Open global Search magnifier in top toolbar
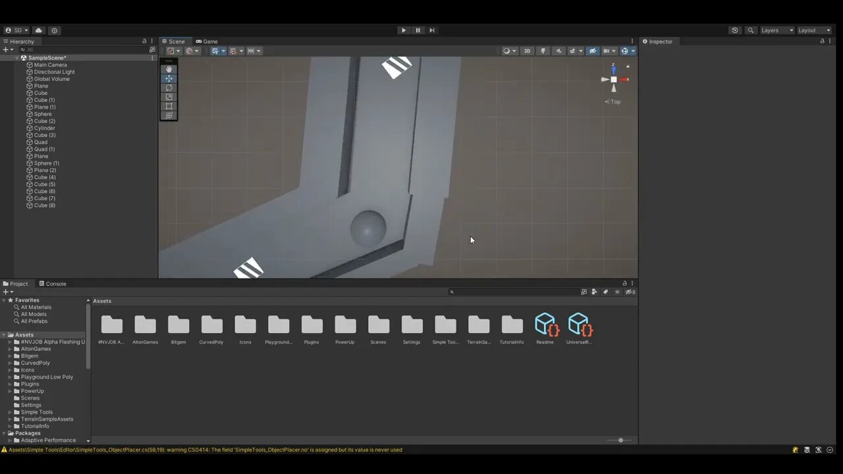 (751, 30)
